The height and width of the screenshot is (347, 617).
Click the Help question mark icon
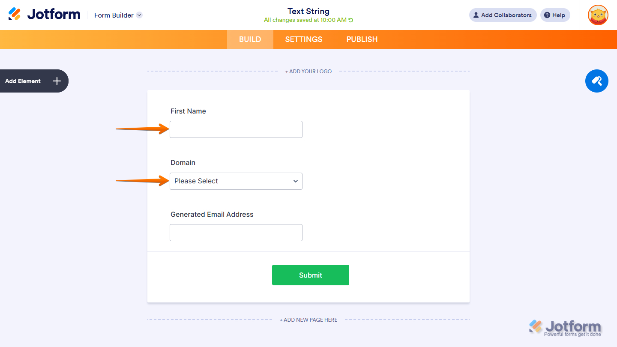(547, 15)
